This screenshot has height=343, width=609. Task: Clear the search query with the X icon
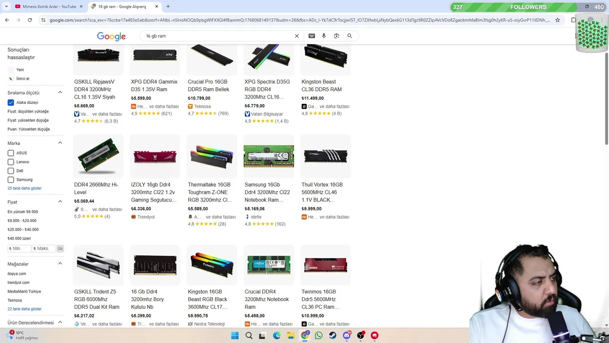point(297,36)
